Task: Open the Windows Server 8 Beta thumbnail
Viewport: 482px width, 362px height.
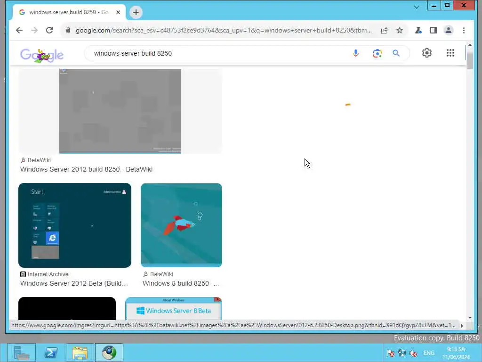Action: [x=174, y=308]
